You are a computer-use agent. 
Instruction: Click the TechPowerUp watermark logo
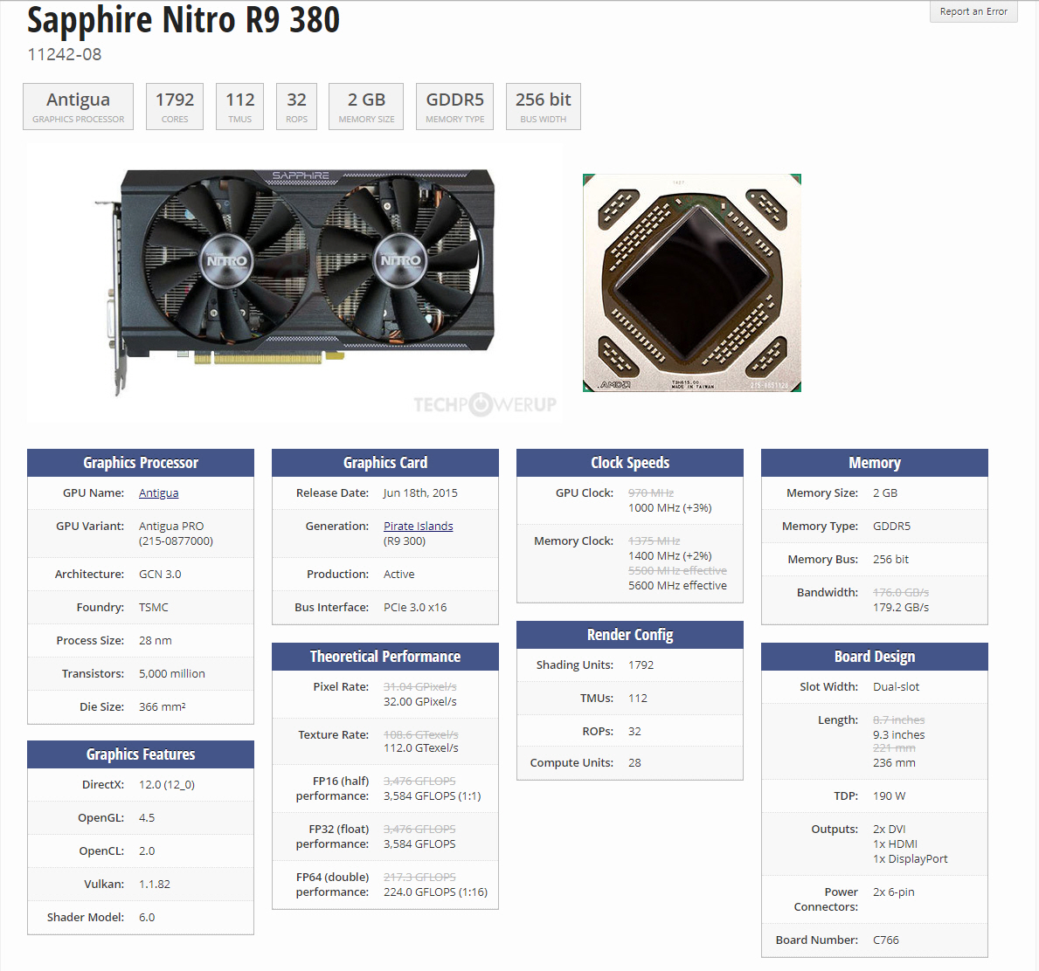tap(485, 404)
